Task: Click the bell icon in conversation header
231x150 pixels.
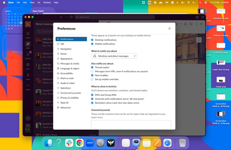Action: 186,24
